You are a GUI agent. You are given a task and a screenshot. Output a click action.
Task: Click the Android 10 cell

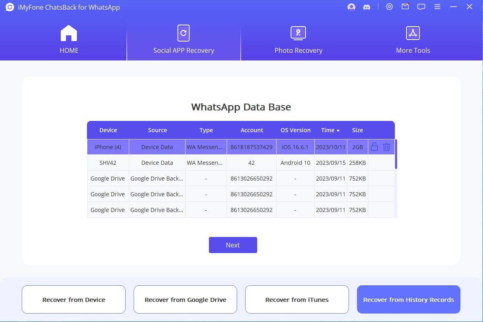point(295,163)
